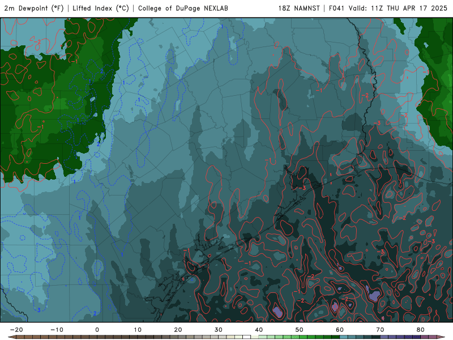The height and width of the screenshot is (340, 453).
Task: Click the '-10' label on the color scale
Action: pyautogui.click(x=57, y=330)
